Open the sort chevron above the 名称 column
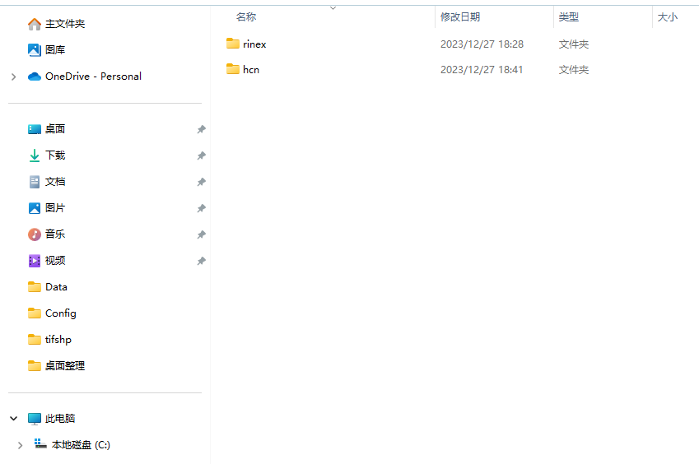699x464 pixels. click(x=333, y=8)
